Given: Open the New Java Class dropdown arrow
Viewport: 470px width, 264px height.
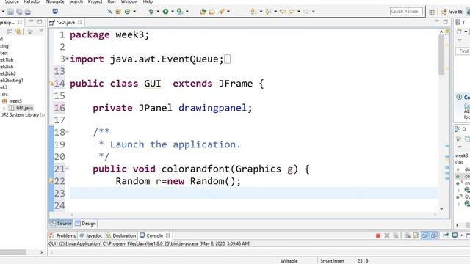Looking at the screenshot, I should pos(134,12).
